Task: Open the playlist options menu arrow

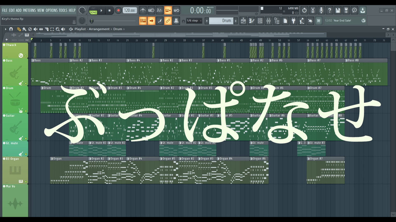Action: [5, 29]
